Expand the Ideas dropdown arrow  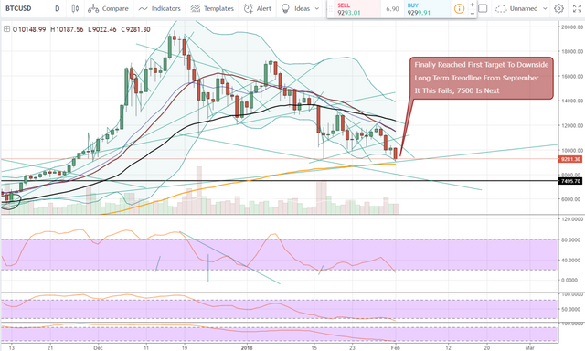pos(317,8)
